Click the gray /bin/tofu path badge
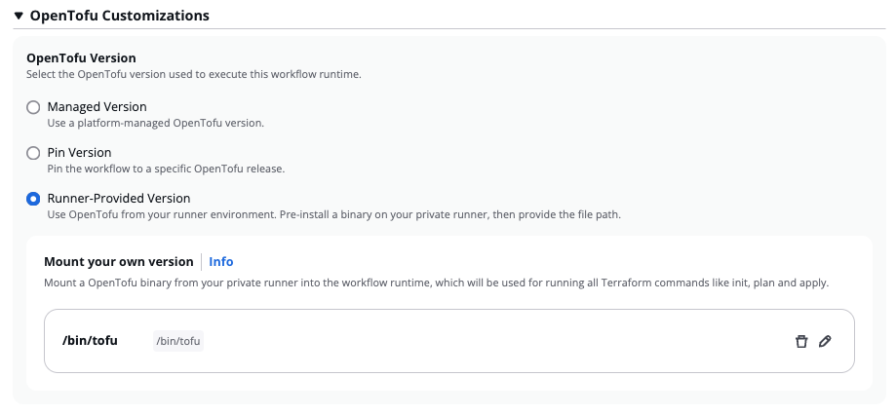The image size is (896, 415). pos(178,341)
